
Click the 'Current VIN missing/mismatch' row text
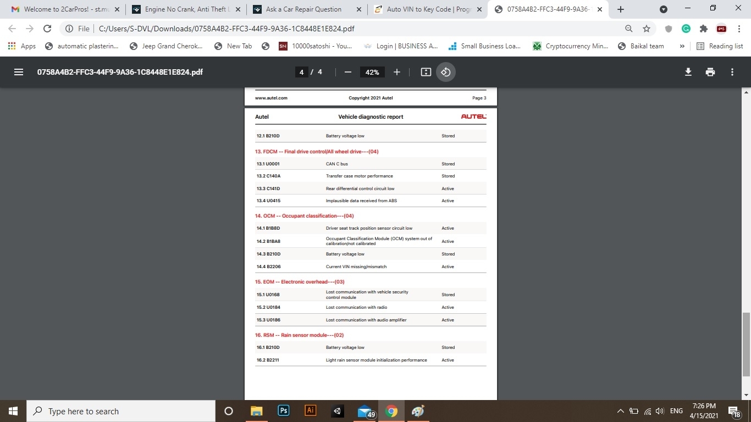click(x=356, y=267)
